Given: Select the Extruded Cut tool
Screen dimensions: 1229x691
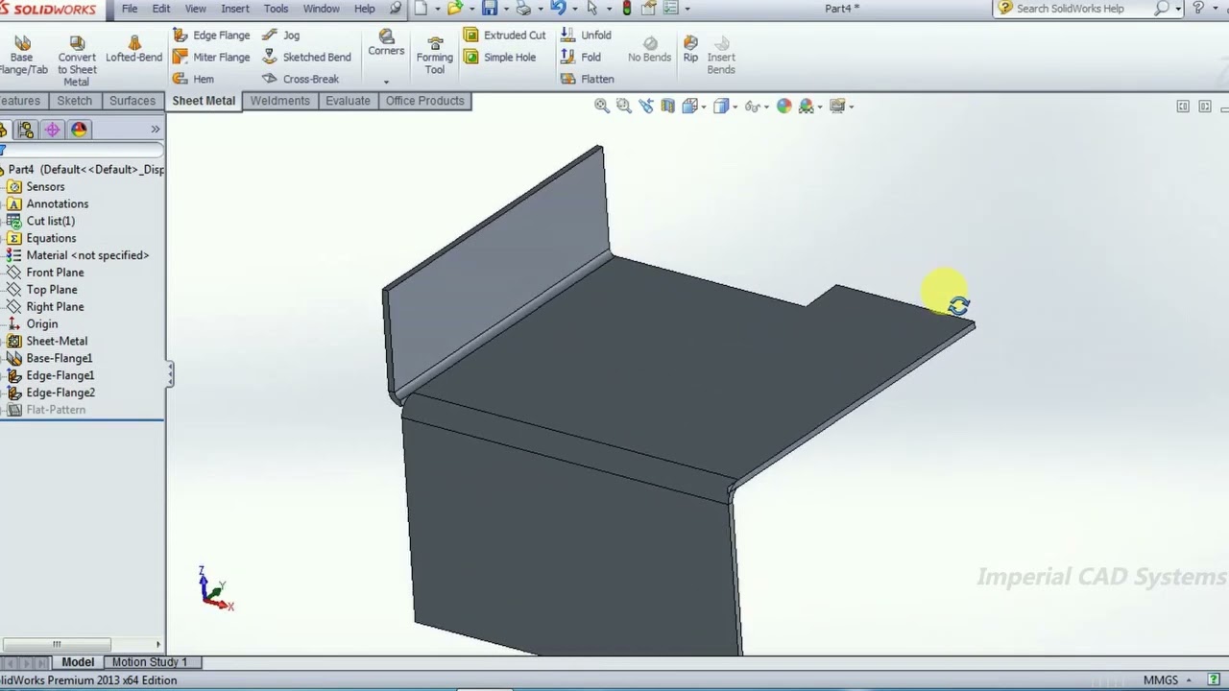Looking at the screenshot, I should coord(505,36).
